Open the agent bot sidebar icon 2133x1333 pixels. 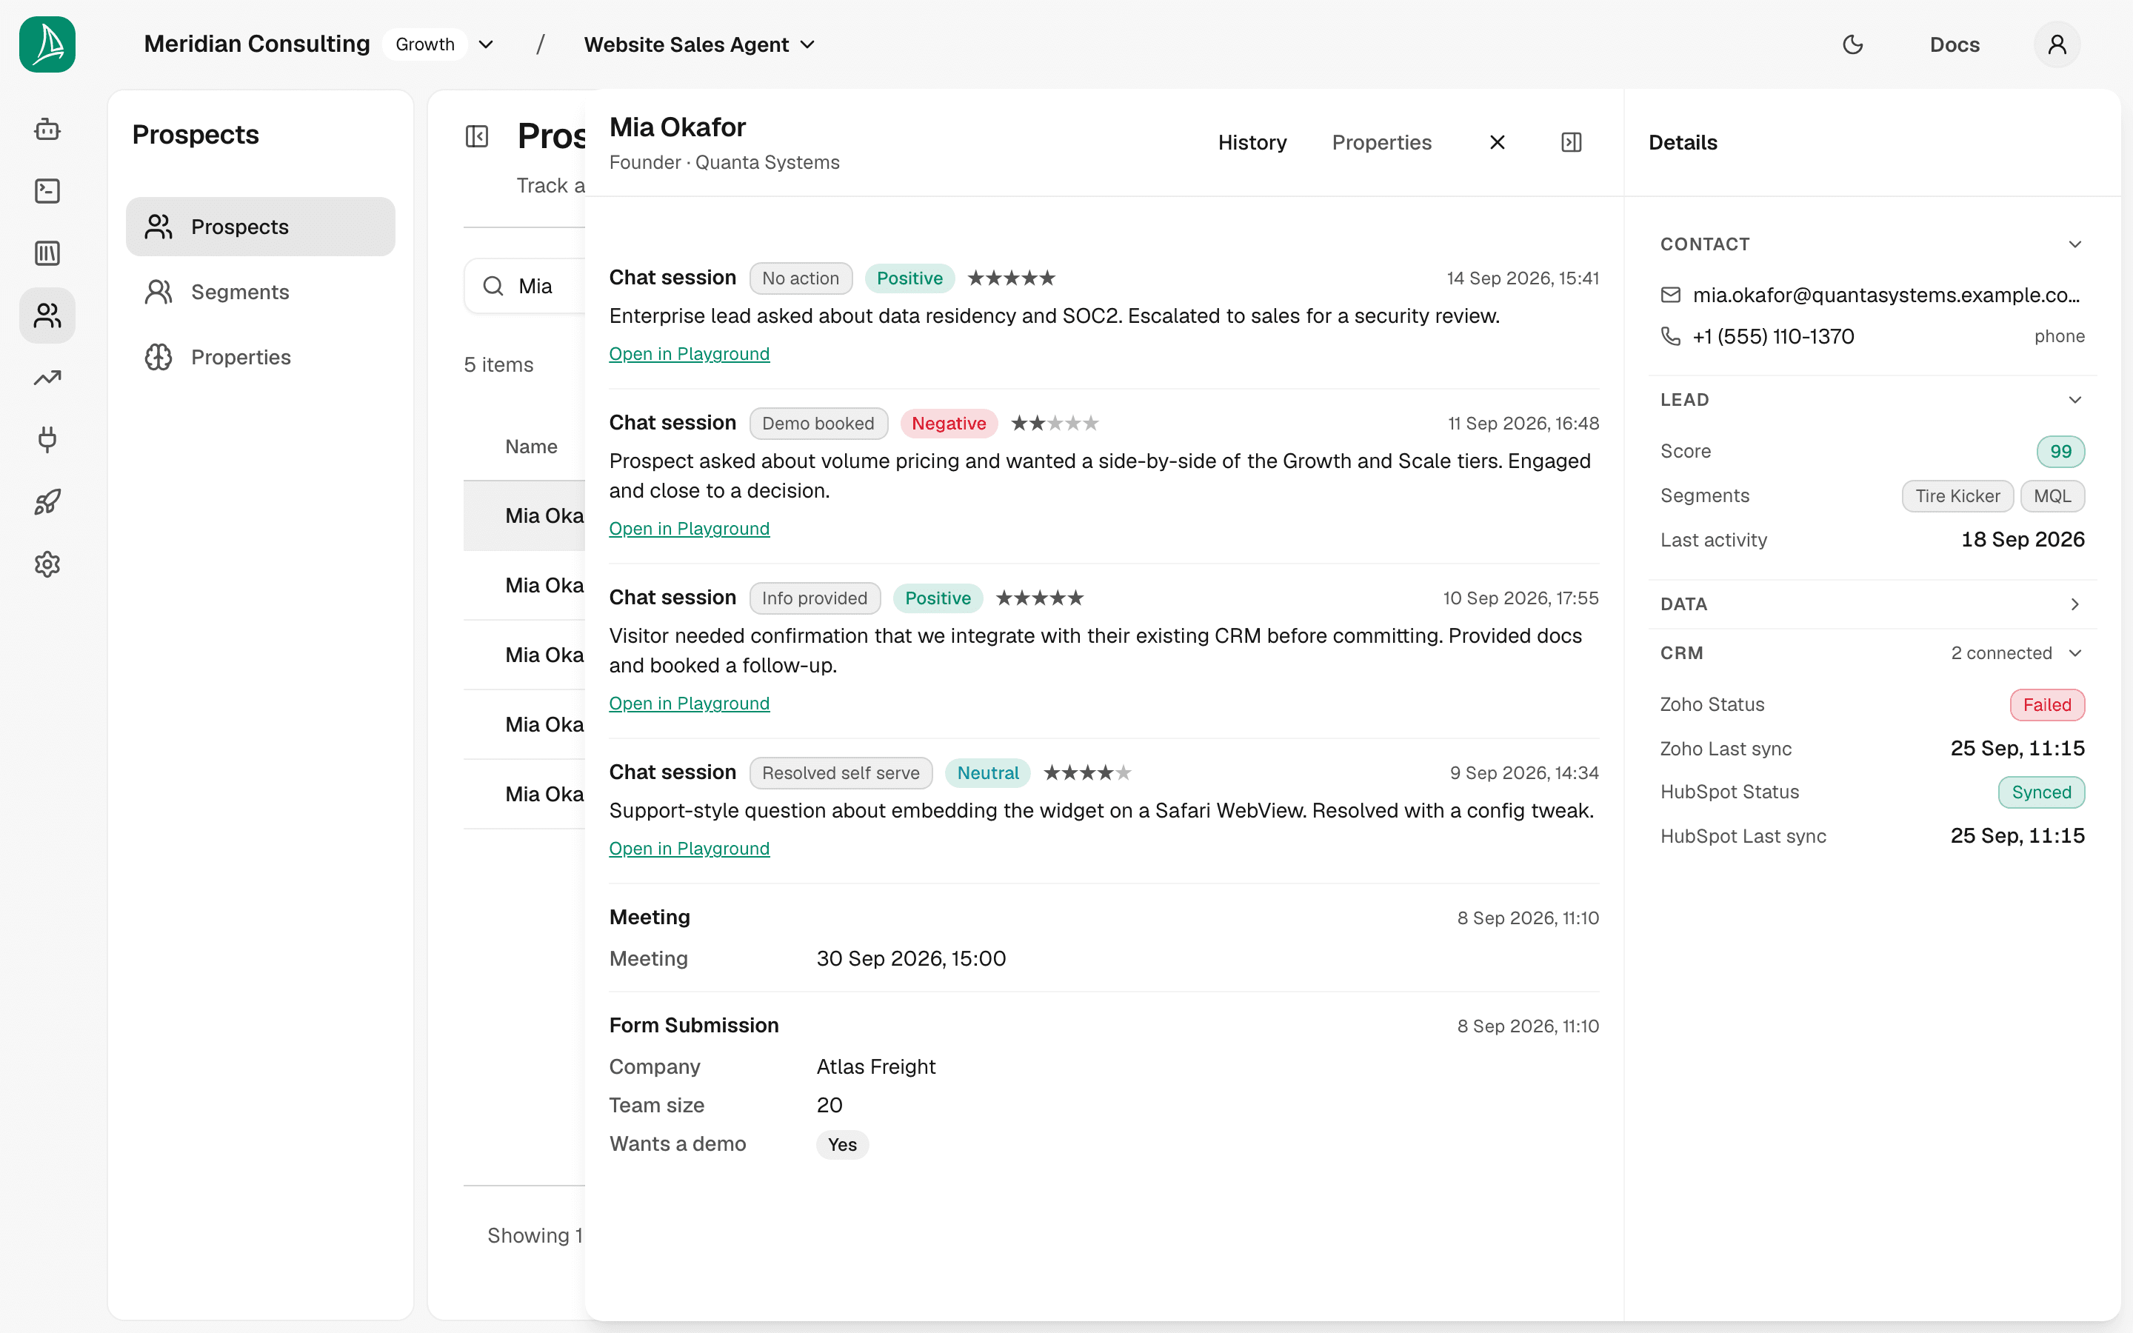(47, 130)
